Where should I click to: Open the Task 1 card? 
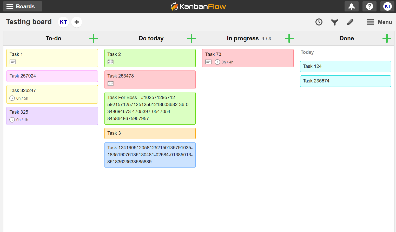pos(52,58)
